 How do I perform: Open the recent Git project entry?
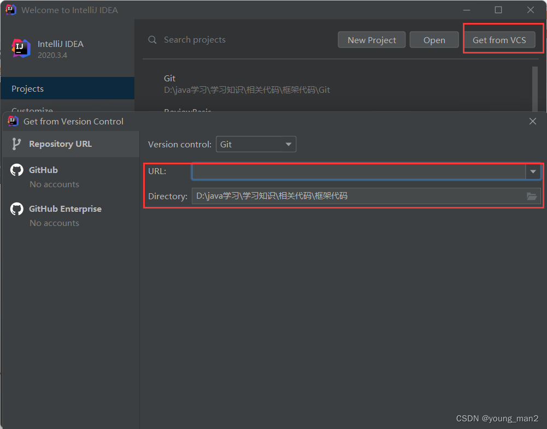click(247, 84)
